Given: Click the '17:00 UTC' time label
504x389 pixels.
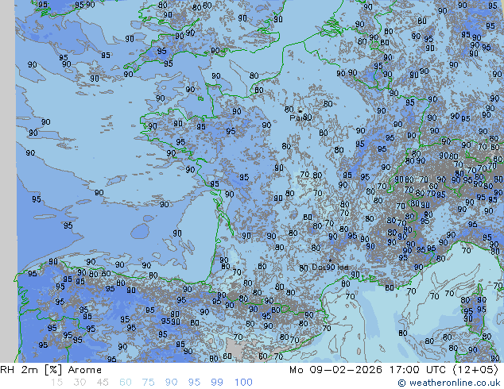Looking at the screenshot, I should (x=417, y=370).
